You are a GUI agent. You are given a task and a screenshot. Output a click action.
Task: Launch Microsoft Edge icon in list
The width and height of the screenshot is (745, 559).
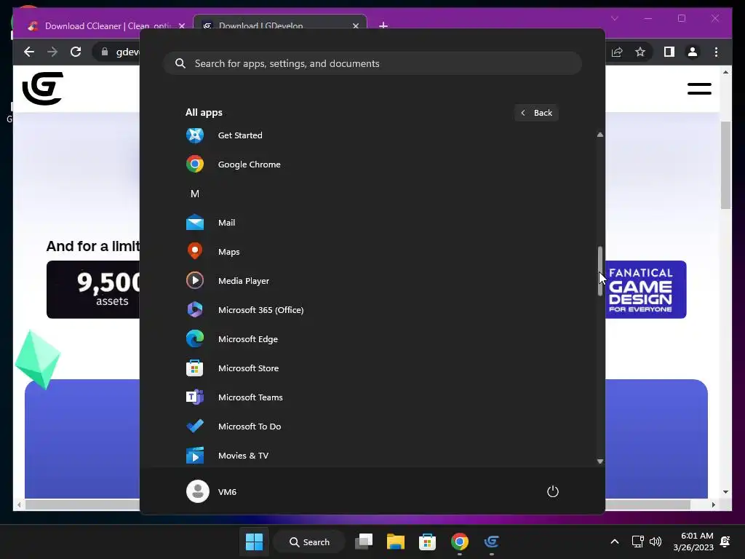tap(195, 339)
